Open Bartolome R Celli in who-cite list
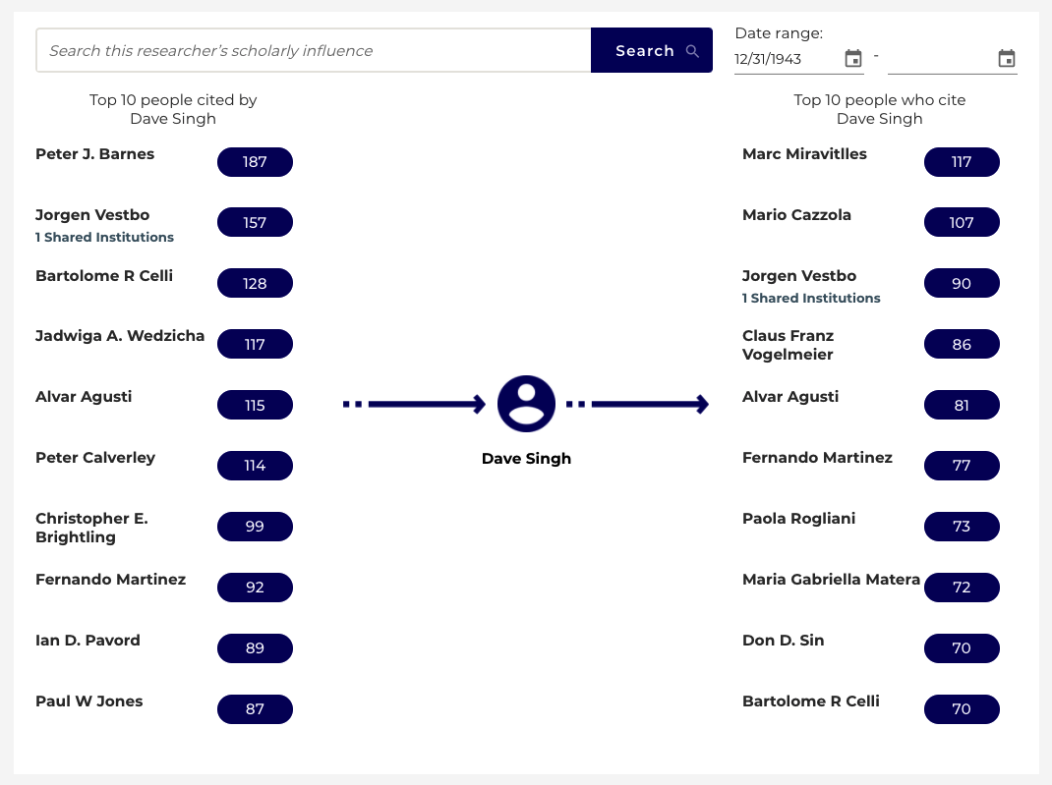Viewport: 1052px width, 785px height. 810,701
